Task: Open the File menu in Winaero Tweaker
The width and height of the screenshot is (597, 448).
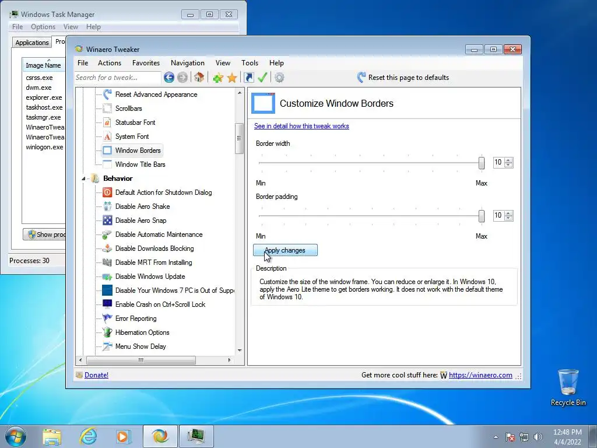Action: point(83,63)
